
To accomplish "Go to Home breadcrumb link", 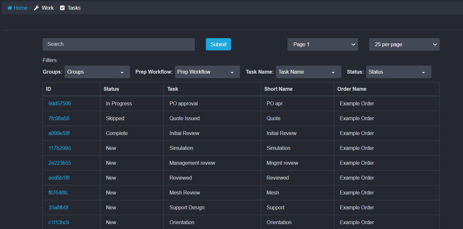I will point(20,8).
